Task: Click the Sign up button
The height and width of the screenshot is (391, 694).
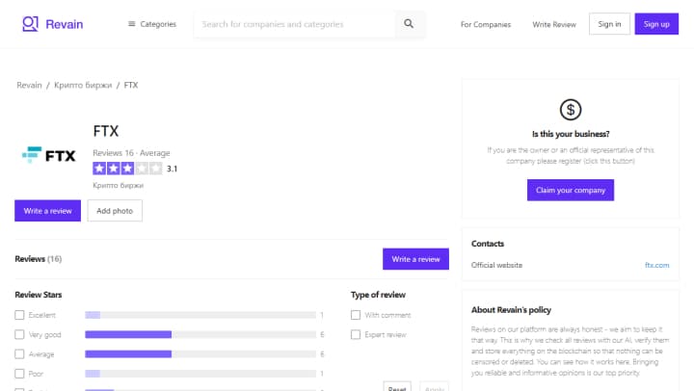Action: [656, 24]
